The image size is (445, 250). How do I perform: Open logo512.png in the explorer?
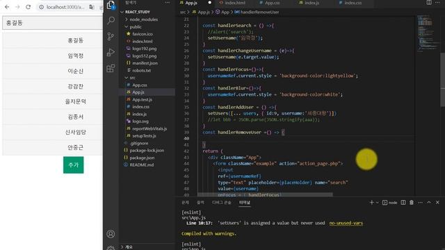[x=144, y=56]
